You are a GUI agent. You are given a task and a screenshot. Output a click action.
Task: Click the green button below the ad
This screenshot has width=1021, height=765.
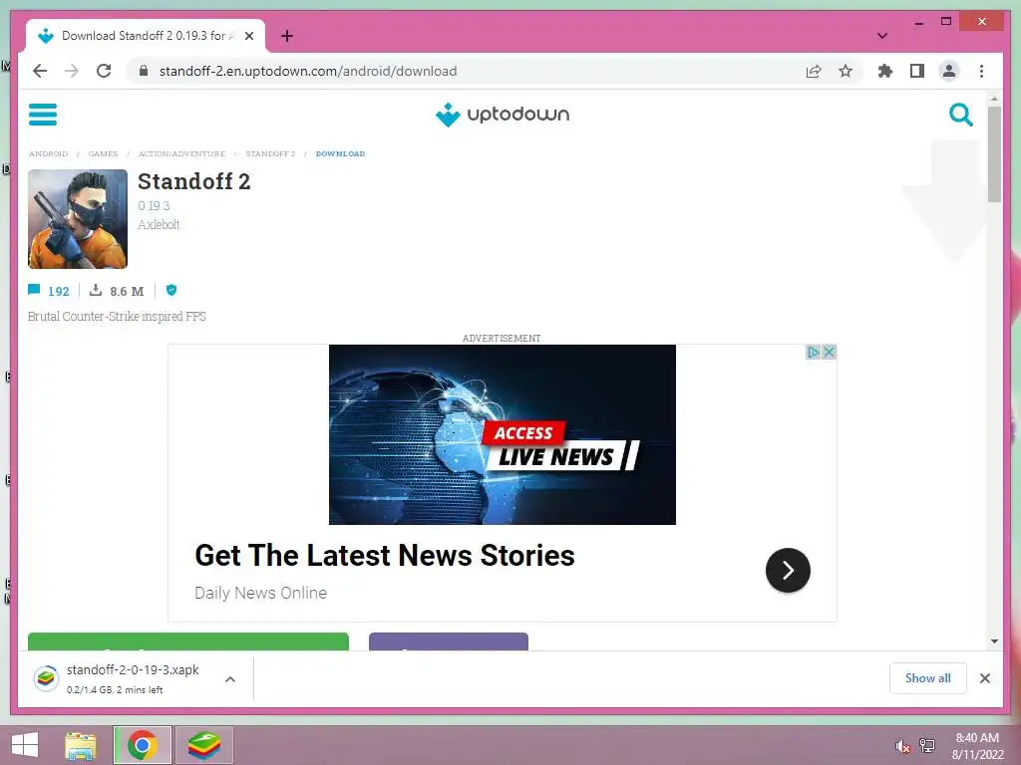tap(188, 641)
